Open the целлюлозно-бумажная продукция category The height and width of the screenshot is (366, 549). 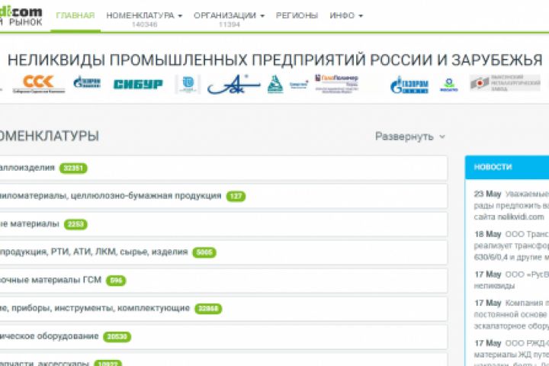tap(223, 196)
